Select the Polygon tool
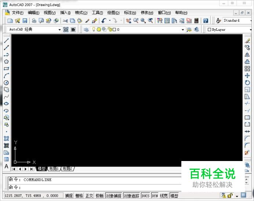 click(x=6, y=62)
